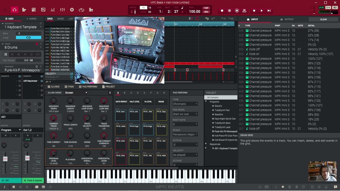The image size is (340, 191).
Task: Open the Sampler disc icon
Action: (72, 10)
